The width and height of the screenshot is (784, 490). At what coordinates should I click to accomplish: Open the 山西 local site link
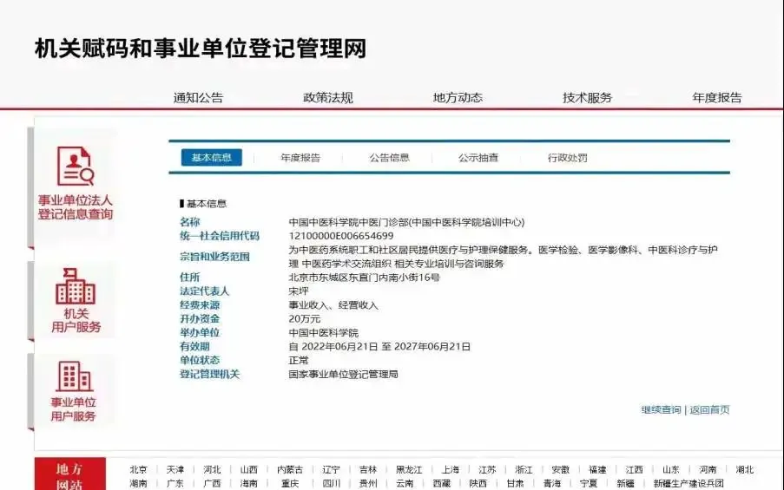pos(248,469)
